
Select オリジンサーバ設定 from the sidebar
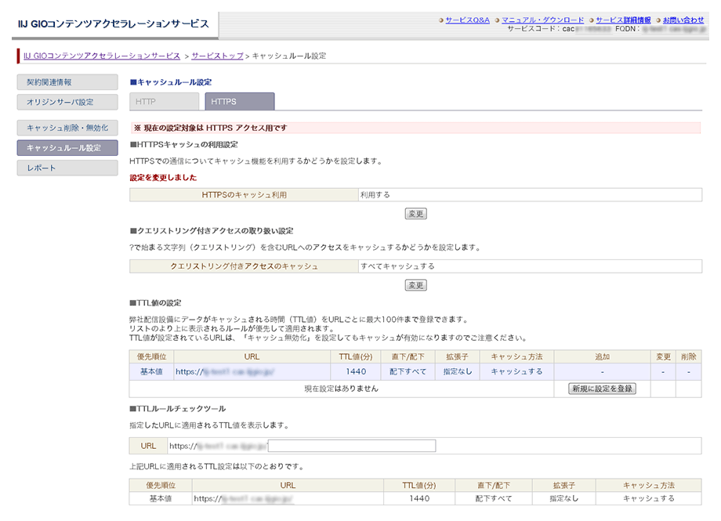pos(67,102)
